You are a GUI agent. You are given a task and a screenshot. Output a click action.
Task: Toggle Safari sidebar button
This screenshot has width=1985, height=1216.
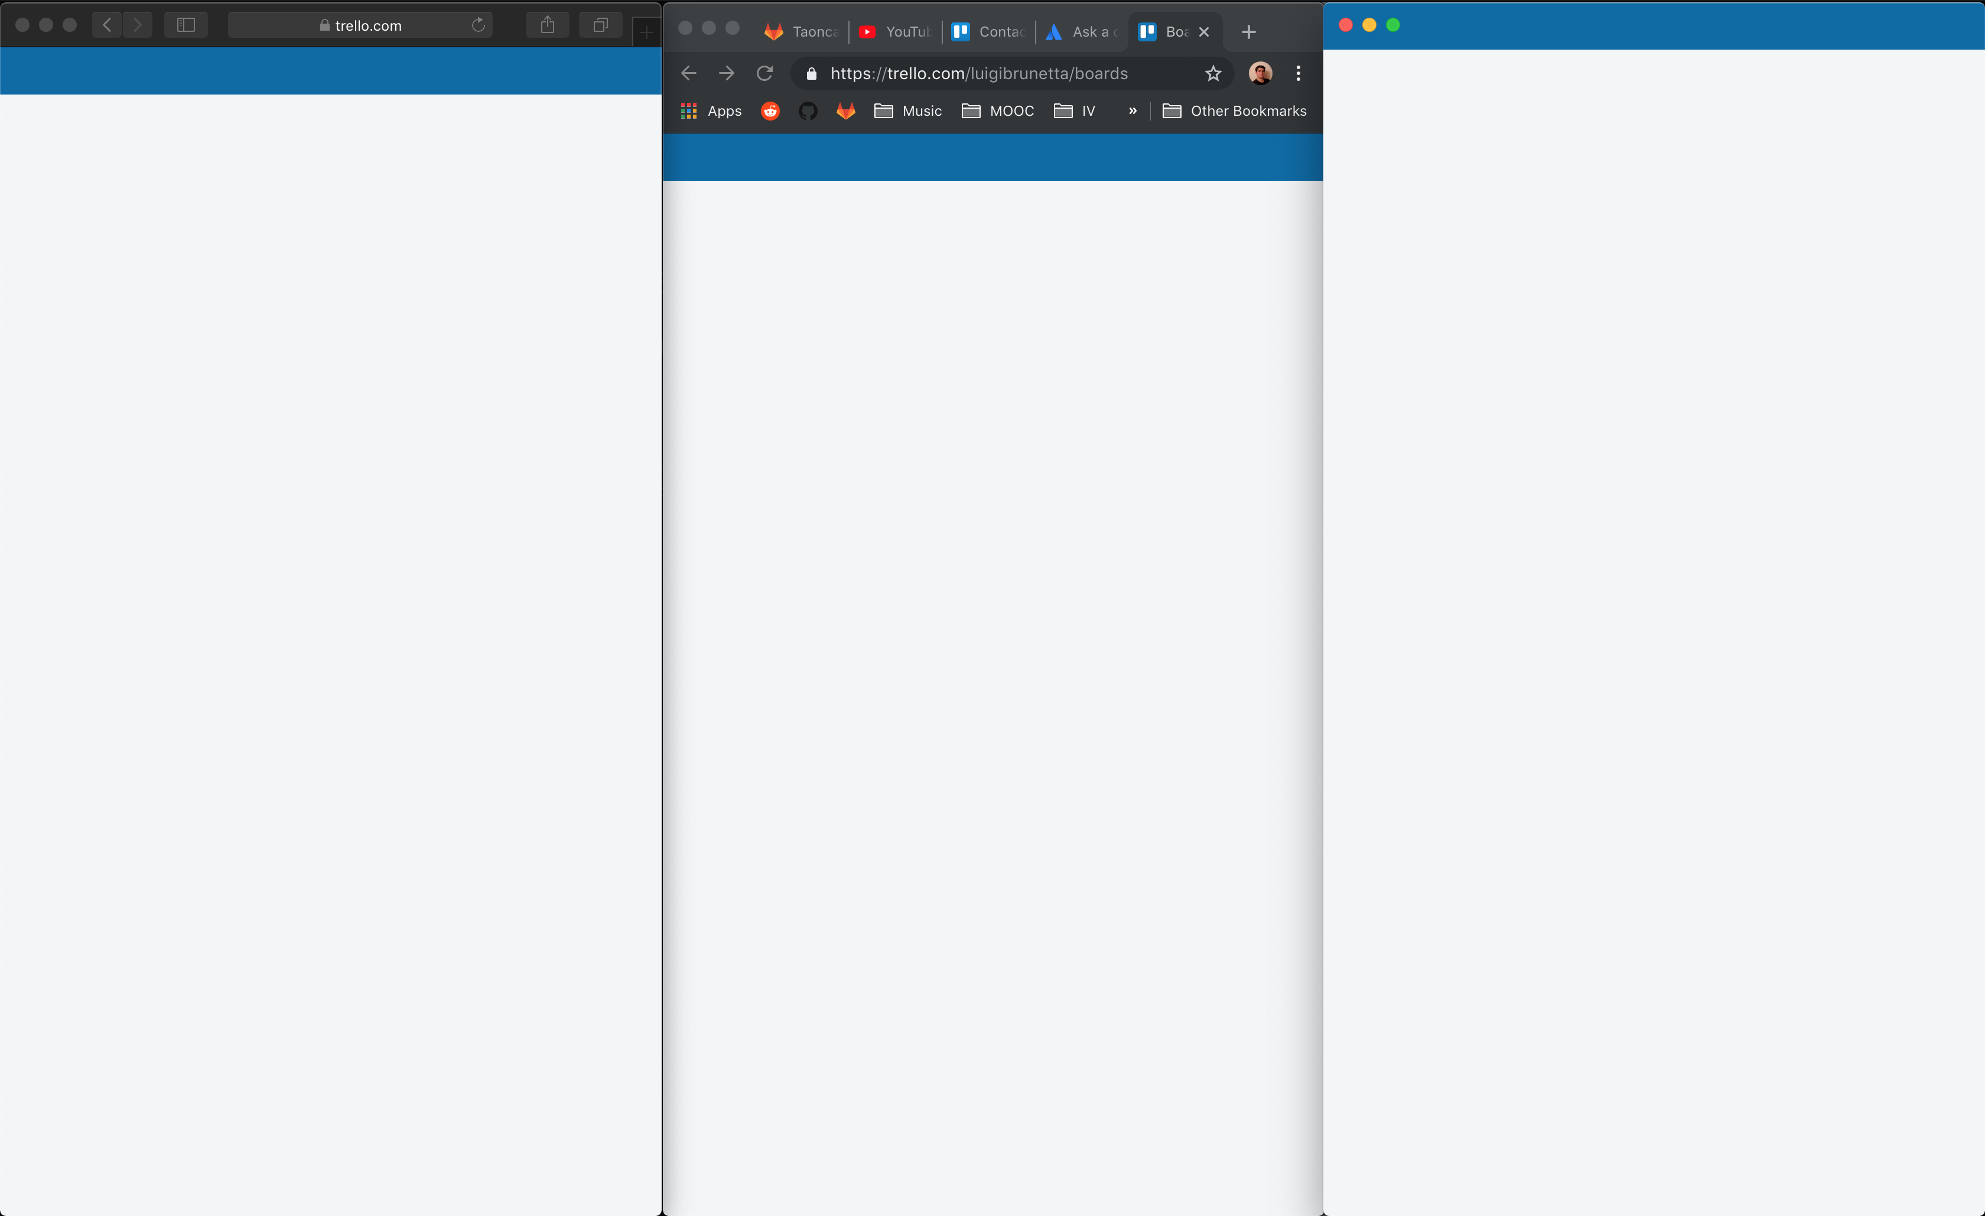point(186,25)
